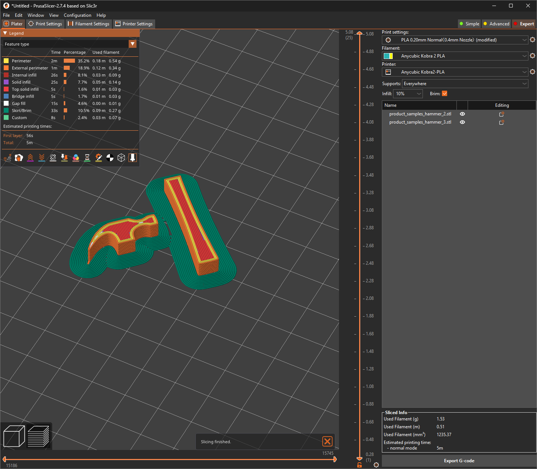Click the vertical layer slider top thumb
The width and height of the screenshot is (537, 469).
click(359, 34)
